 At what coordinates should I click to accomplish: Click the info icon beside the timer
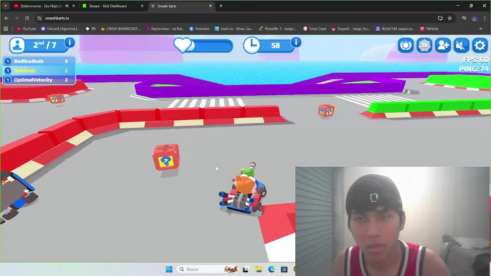(296, 42)
